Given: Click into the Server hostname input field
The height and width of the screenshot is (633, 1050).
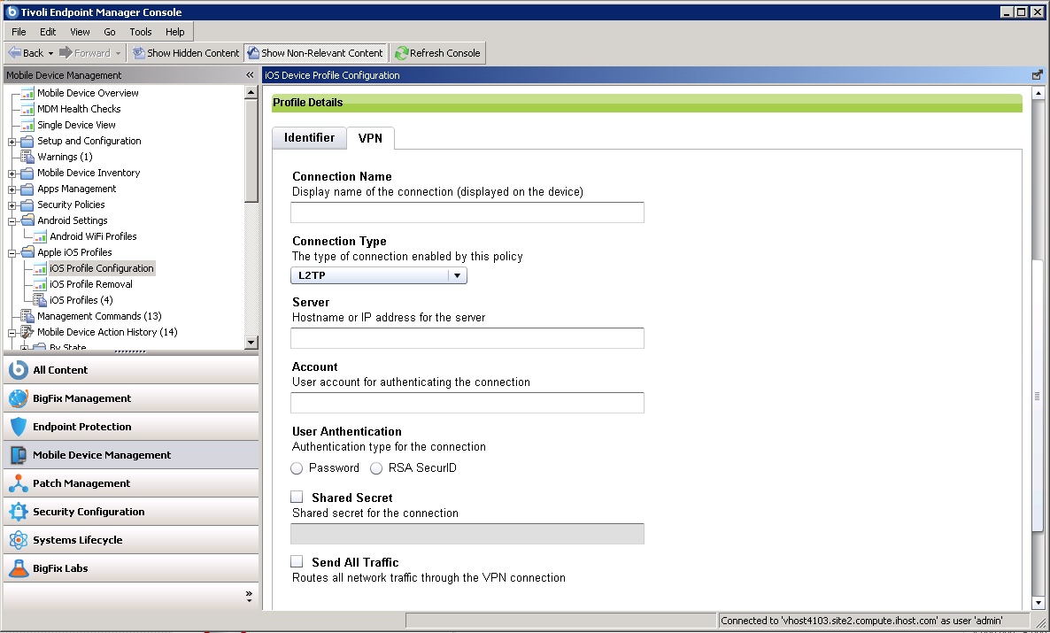Looking at the screenshot, I should 467,338.
